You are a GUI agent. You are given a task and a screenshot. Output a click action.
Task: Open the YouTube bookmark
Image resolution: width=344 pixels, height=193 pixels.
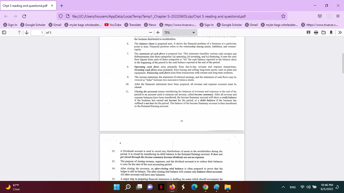coord(113,25)
